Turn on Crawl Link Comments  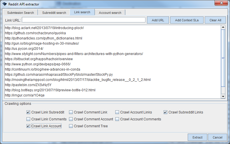pyautogui.click(x=28, y=119)
